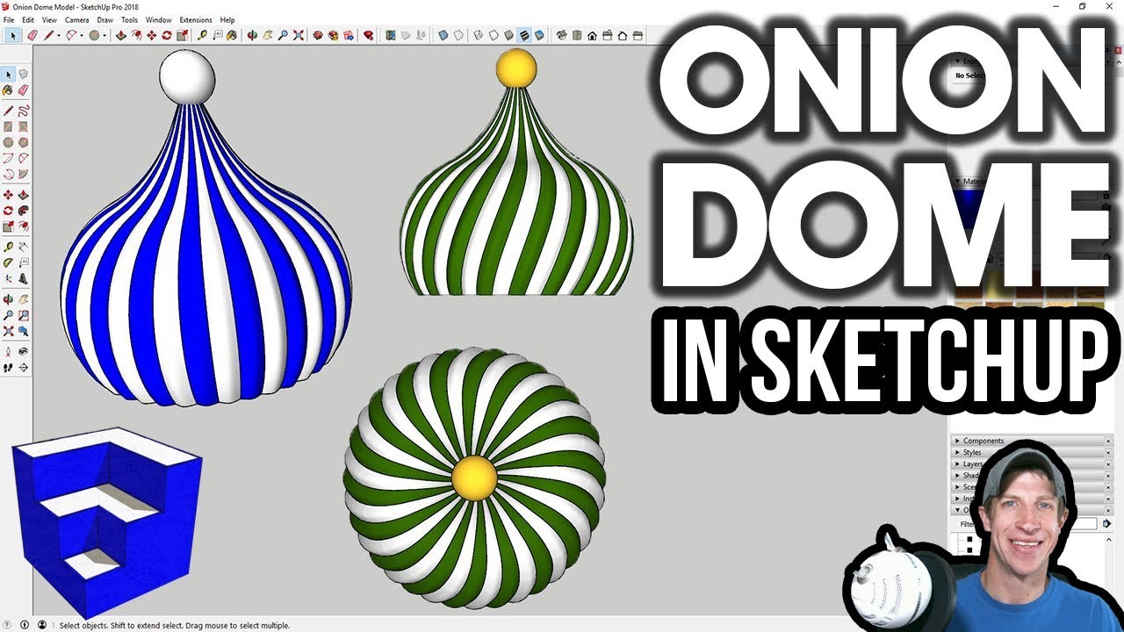Viewport: 1124px width, 632px height.
Task: Open the Extensions menu
Action: pyautogui.click(x=195, y=19)
